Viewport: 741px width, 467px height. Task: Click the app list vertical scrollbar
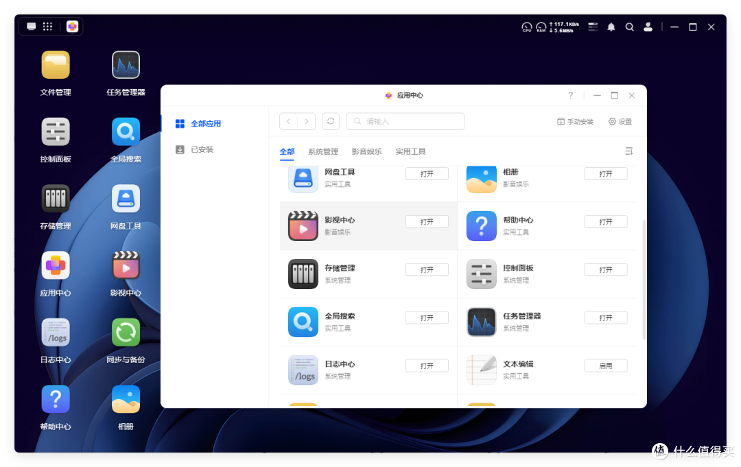[644, 279]
